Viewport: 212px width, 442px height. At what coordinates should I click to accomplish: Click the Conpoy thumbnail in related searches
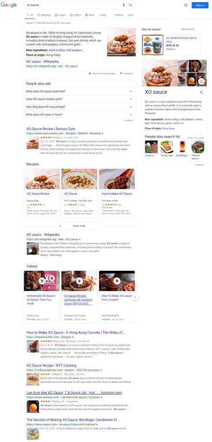coord(151,147)
